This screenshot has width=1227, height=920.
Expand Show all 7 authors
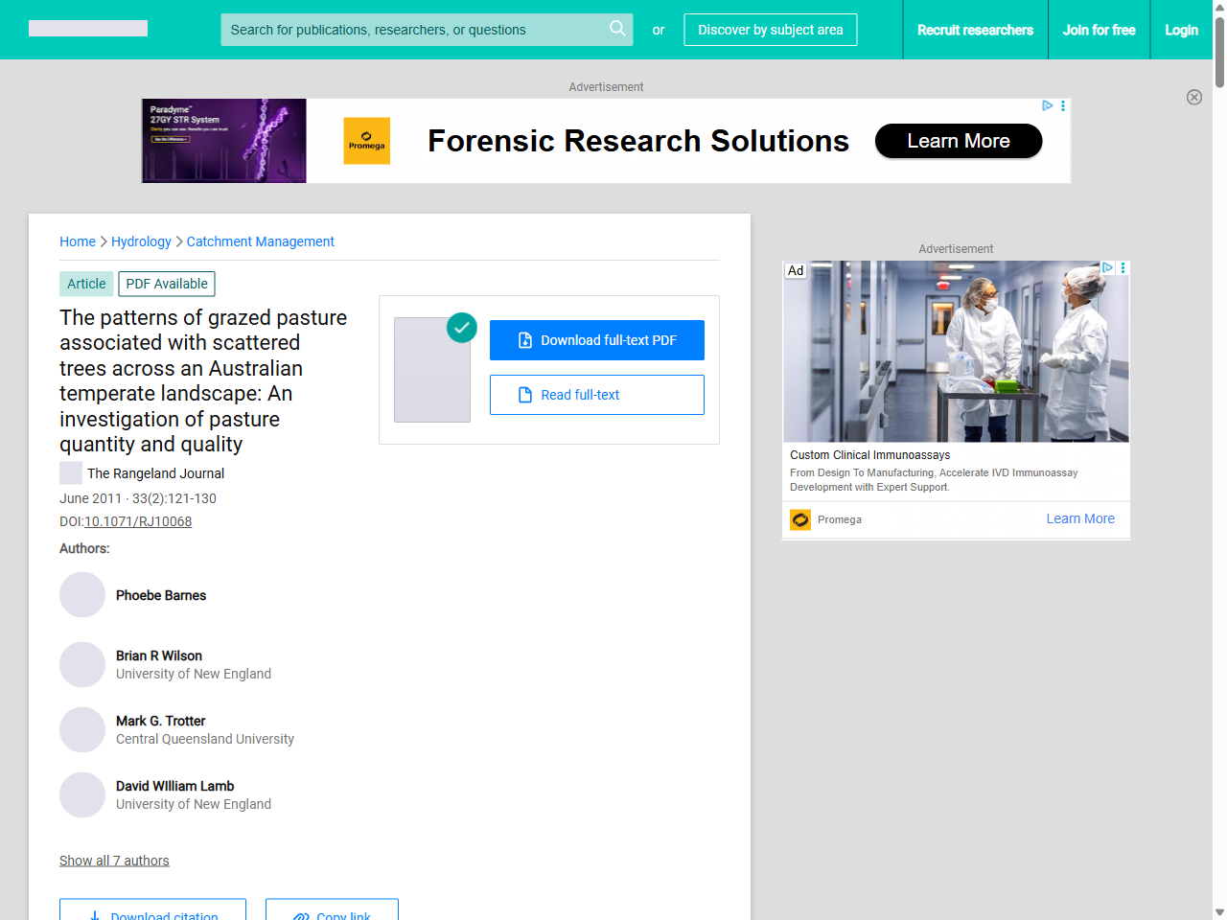pos(114,861)
